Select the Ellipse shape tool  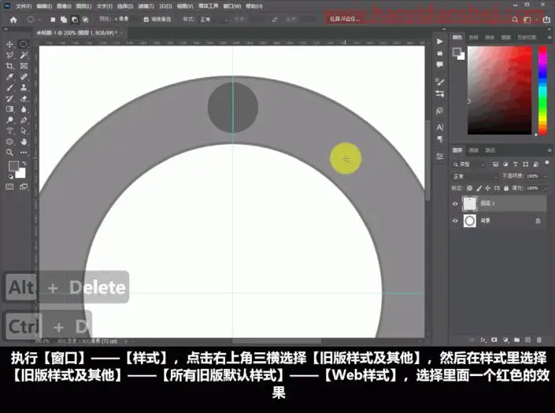pyautogui.click(x=9, y=142)
